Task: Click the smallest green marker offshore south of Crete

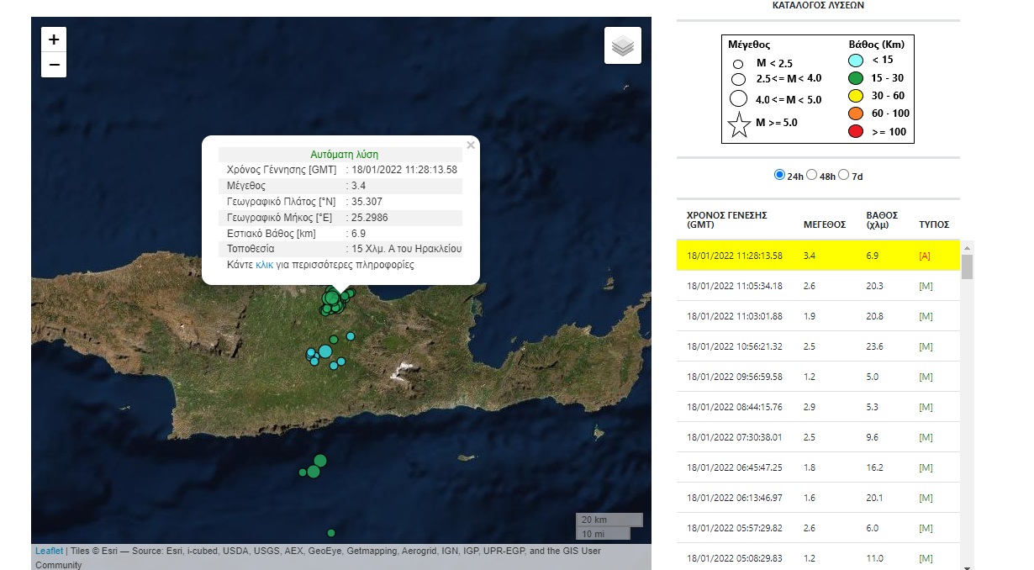Action: 303,472
